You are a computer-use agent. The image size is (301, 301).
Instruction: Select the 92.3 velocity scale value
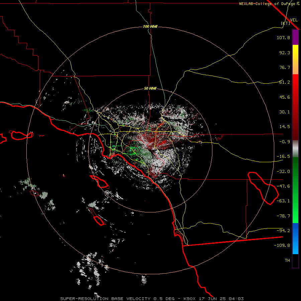point(285,53)
